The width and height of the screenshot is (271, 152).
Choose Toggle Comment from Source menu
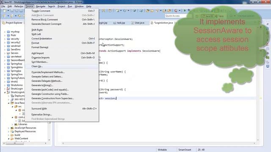pos(62,11)
